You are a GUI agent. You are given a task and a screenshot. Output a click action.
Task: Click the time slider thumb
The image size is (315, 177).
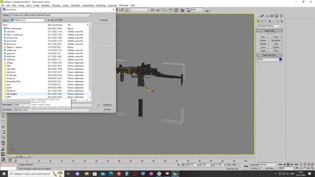click(x=20, y=156)
